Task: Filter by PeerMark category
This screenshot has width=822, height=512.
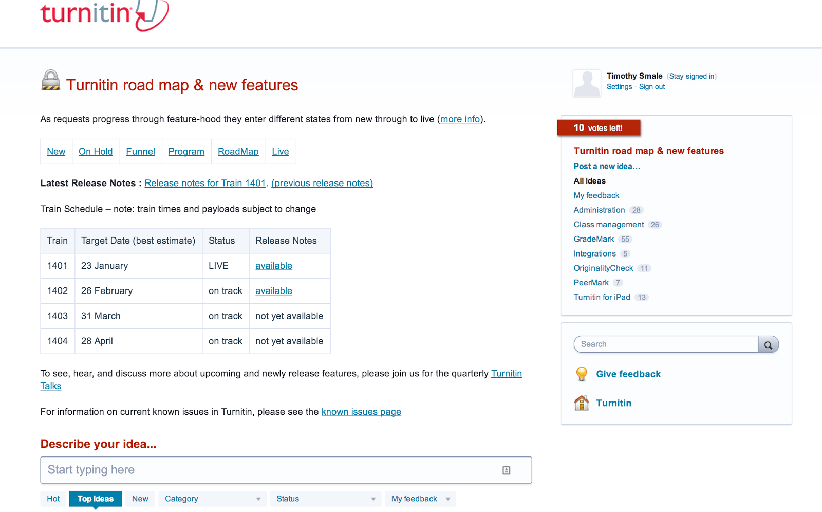Action: click(x=591, y=283)
